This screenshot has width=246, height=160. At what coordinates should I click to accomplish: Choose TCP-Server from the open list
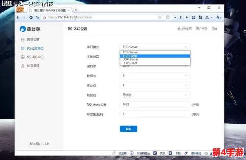[x=155, y=52]
